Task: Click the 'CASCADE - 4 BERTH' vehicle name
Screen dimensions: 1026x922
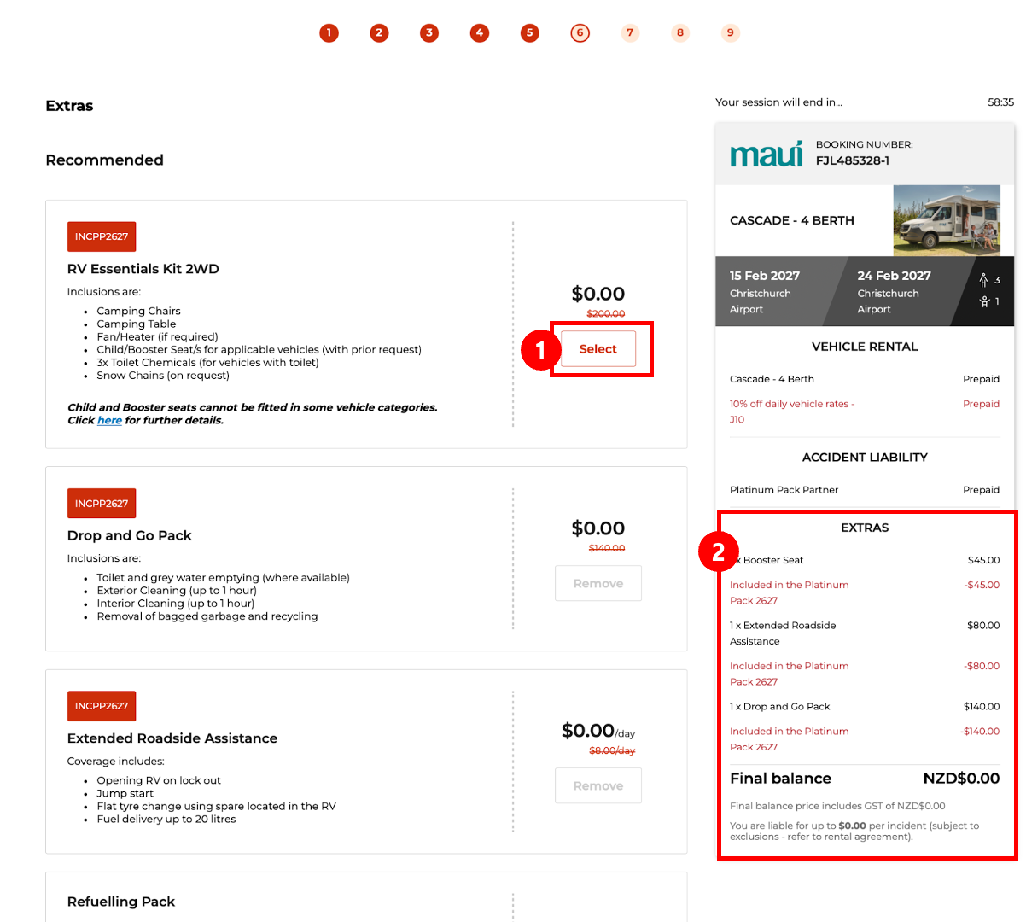Action: [792, 220]
